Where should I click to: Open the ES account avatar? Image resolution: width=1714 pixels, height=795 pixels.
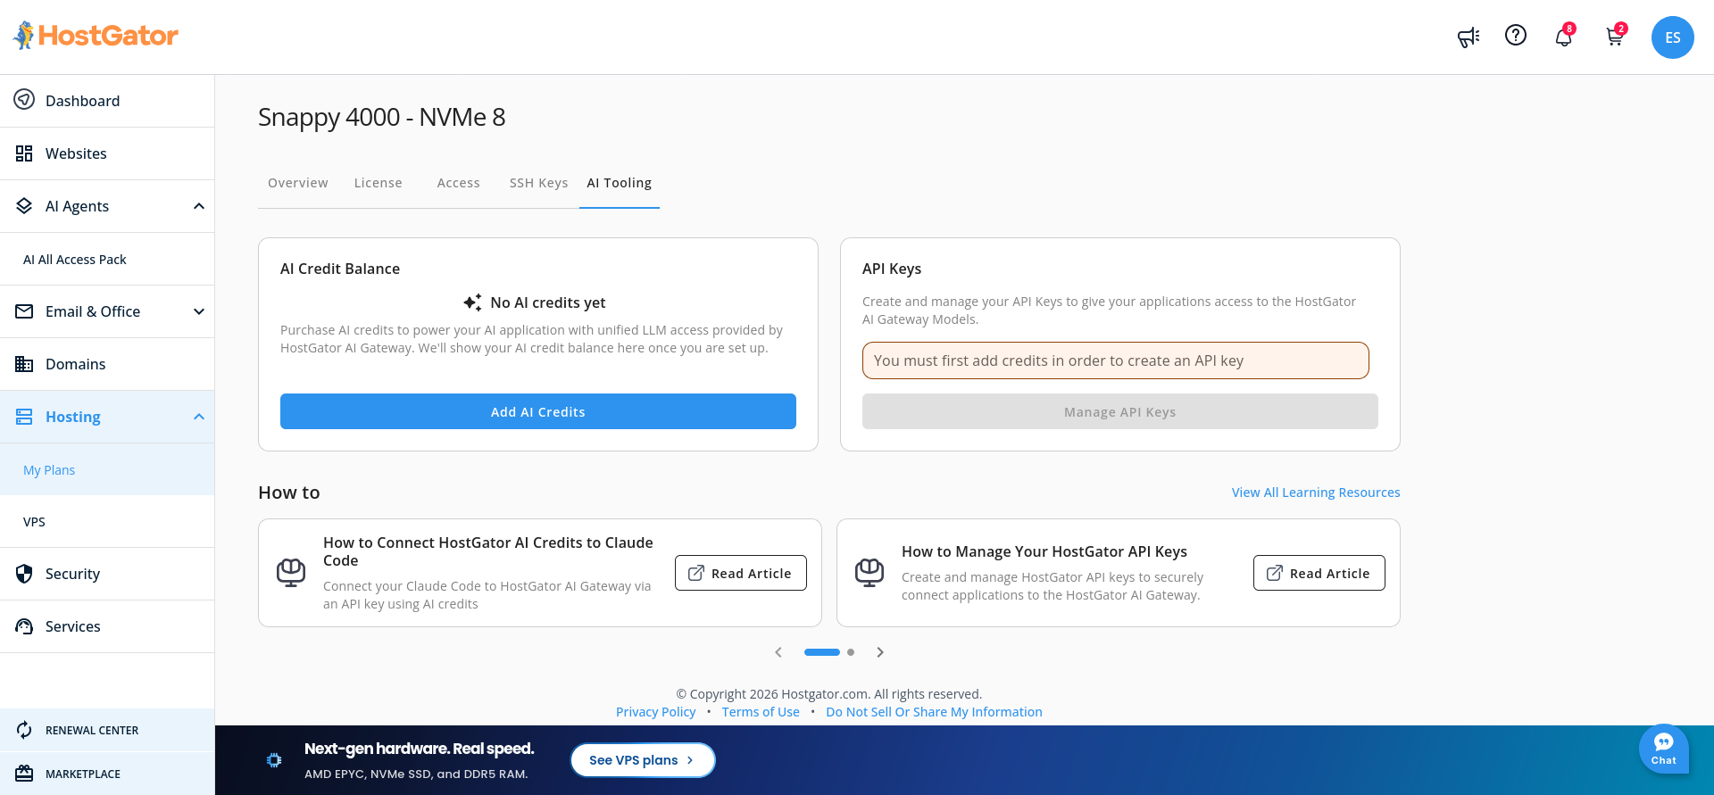coord(1673,37)
